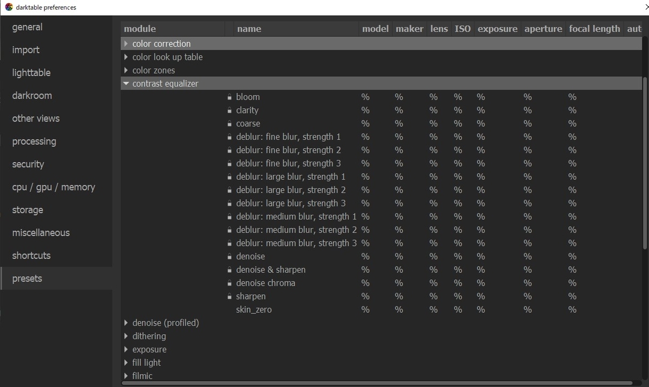Screen dimensions: 649x387
Task: Expand the filmic module presets
Action: (127, 376)
